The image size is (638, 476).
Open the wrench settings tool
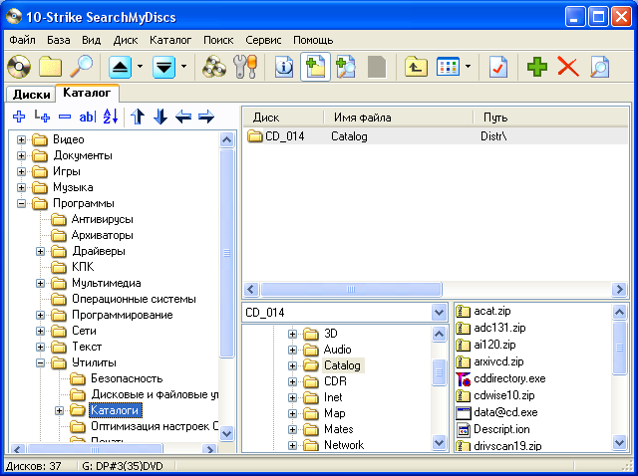pyautogui.click(x=243, y=67)
